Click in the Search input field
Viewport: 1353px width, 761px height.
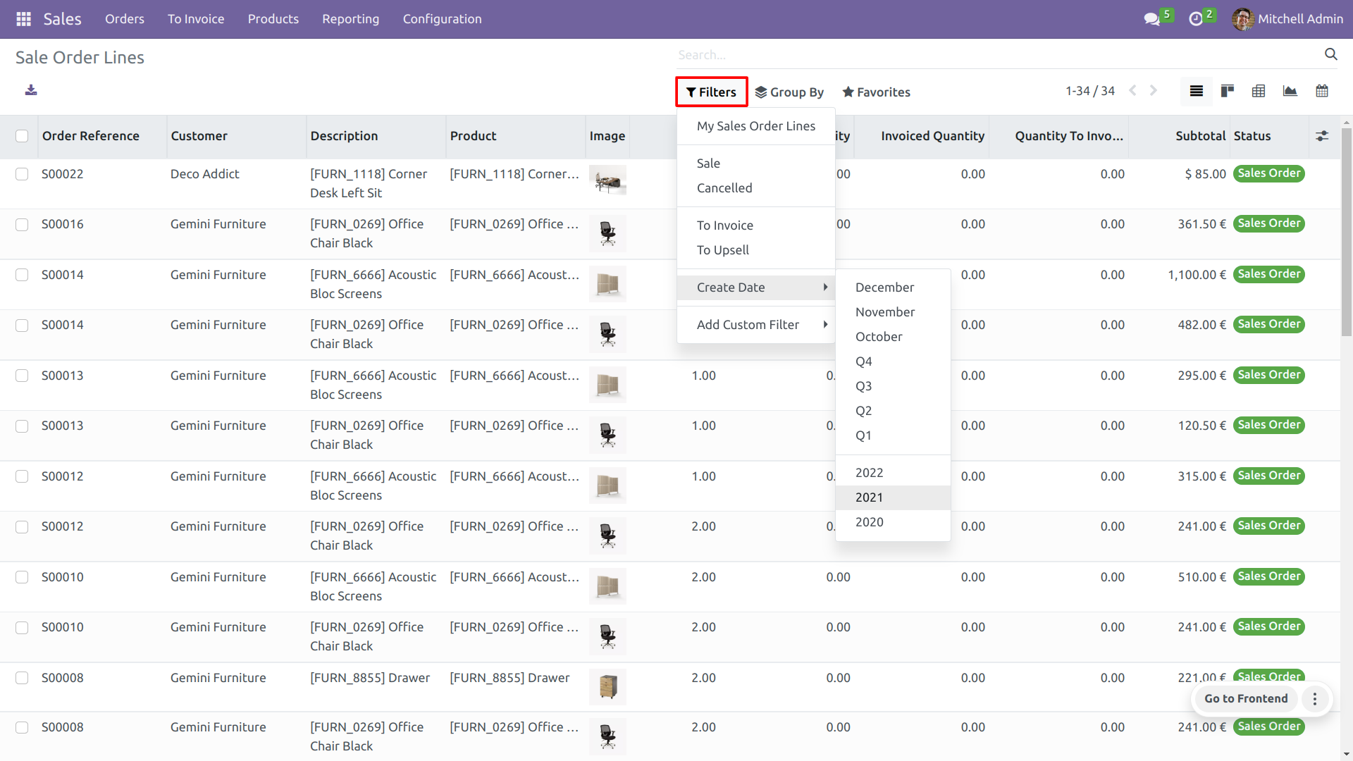[987, 55]
